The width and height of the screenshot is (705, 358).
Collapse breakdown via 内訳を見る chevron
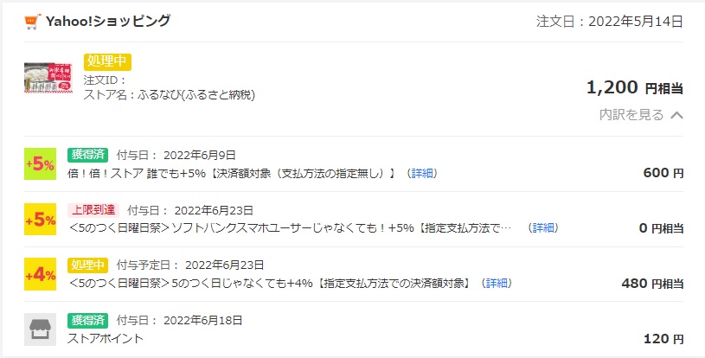677,115
